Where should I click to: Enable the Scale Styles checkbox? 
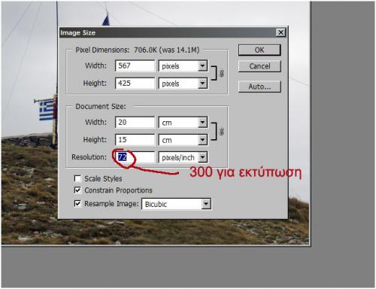[77, 178]
